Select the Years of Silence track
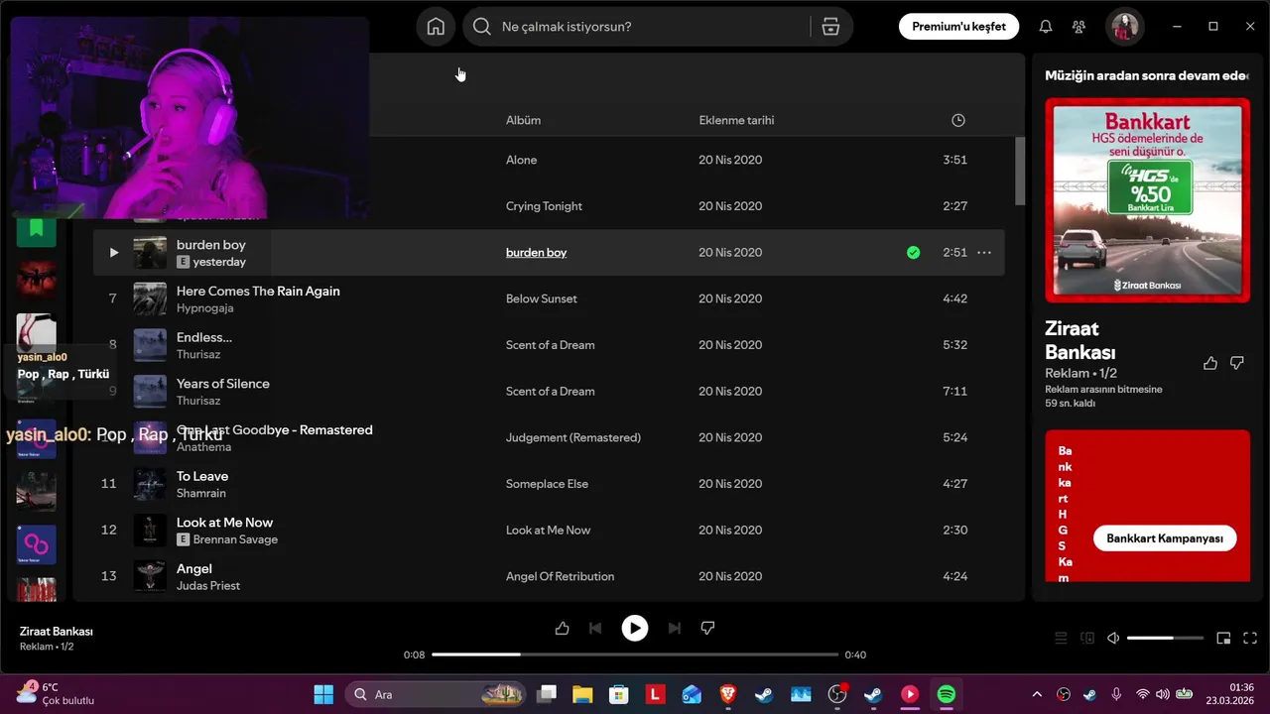 [223, 384]
